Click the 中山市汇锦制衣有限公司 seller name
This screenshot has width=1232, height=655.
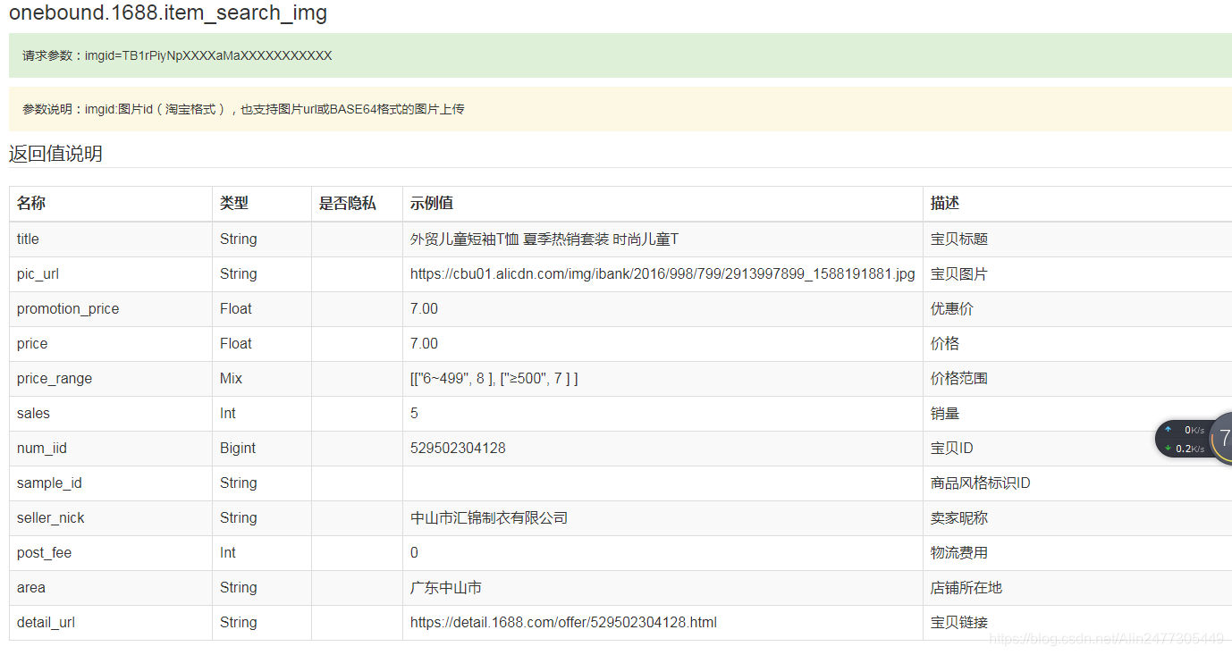[x=489, y=517]
